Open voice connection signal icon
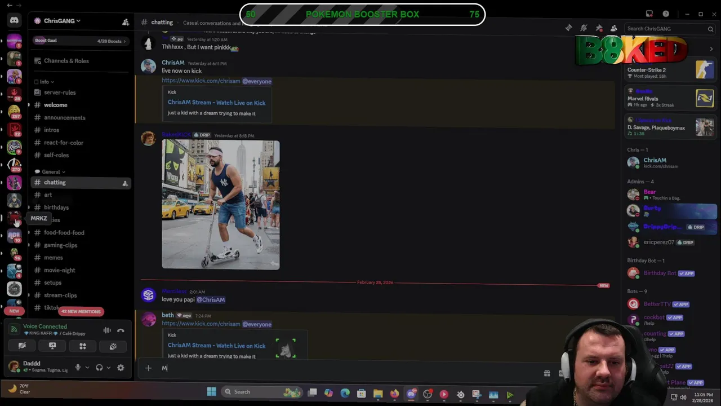 [x=14, y=330]
